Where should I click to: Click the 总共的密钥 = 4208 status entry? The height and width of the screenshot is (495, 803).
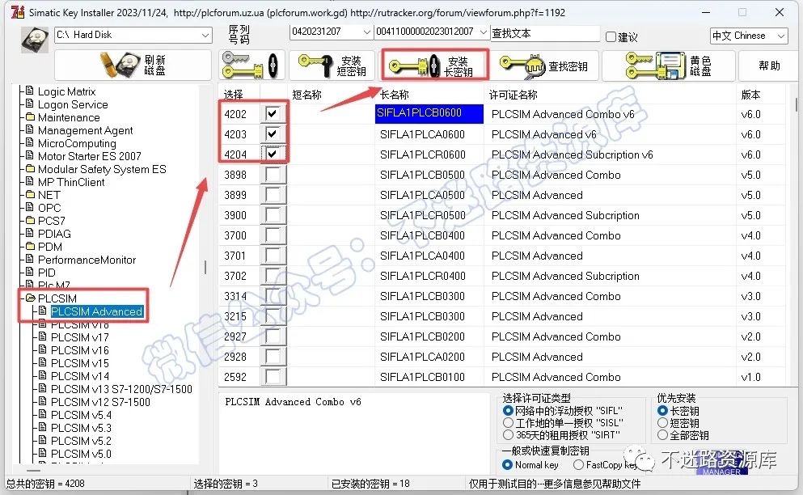(x=45, y=483)
